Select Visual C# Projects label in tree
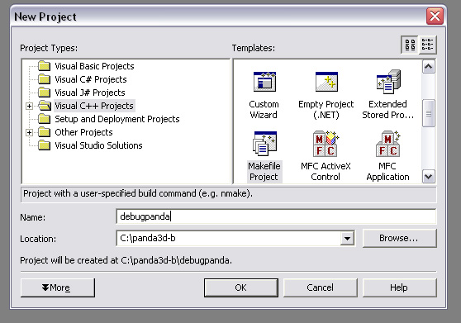 (x=91, y=79)
